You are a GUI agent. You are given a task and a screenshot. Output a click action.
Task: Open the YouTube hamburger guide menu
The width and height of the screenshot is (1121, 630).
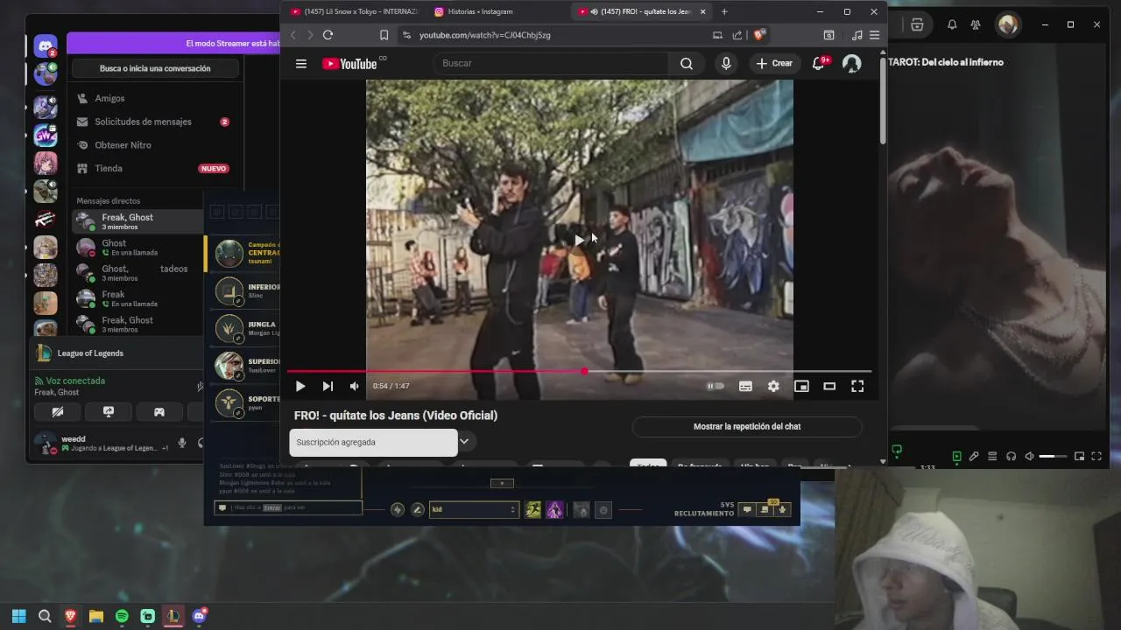[301, 63]
